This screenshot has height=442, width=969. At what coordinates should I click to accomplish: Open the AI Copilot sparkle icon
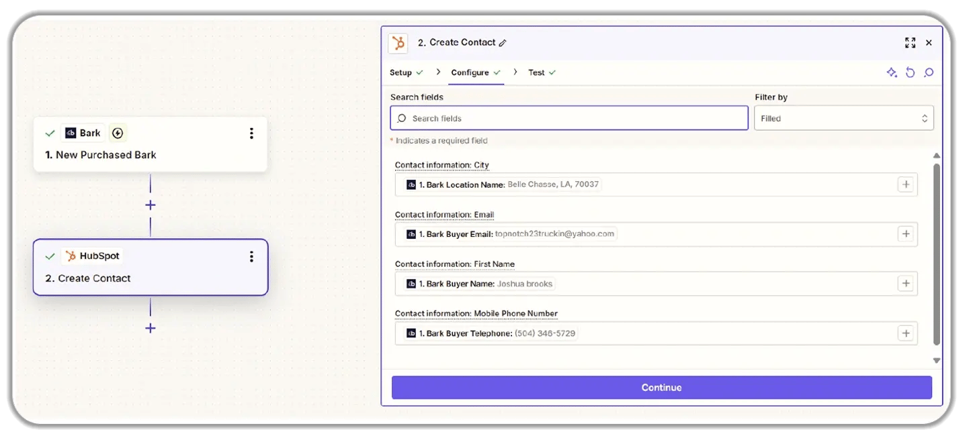click(892, 72)
